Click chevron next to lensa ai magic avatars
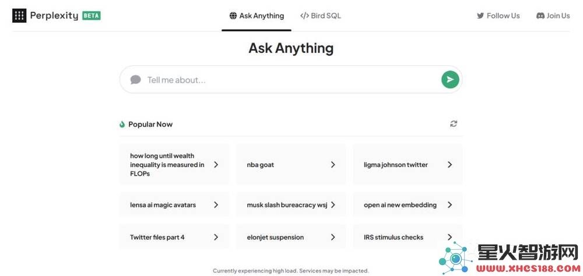 point(216,205)
